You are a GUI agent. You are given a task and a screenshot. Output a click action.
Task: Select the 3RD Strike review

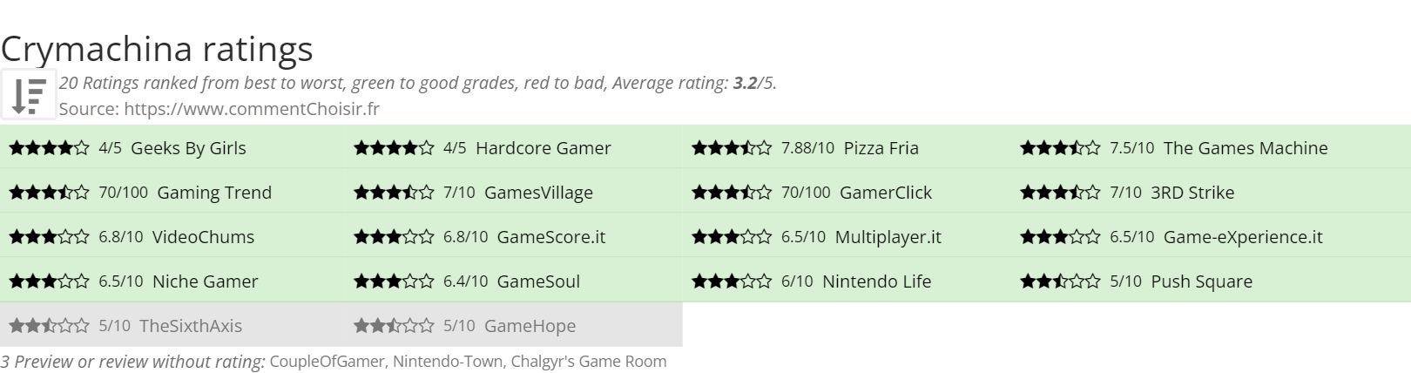click(1192, 193)
